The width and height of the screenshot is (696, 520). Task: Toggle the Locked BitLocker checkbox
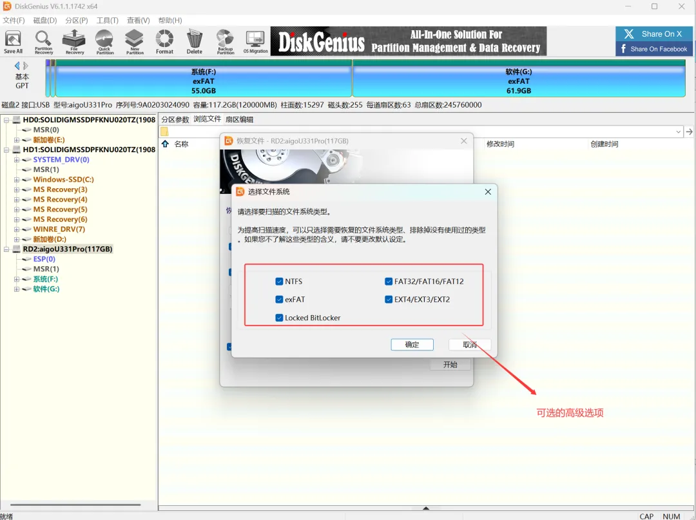(x=279, y=318)
